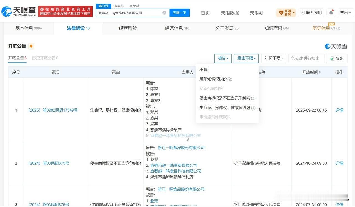
Task: Switch to 历史信息 VIP tab
Action: tap(324, 28)
